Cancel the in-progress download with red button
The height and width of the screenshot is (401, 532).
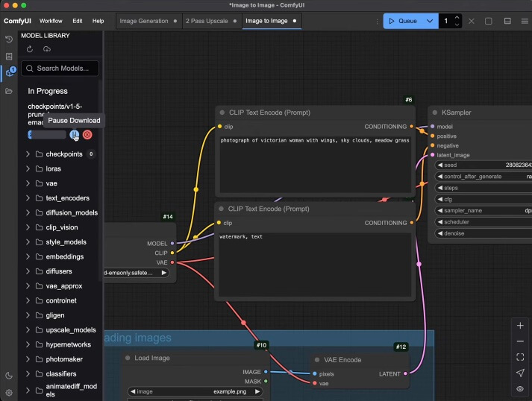pos(87,135)
